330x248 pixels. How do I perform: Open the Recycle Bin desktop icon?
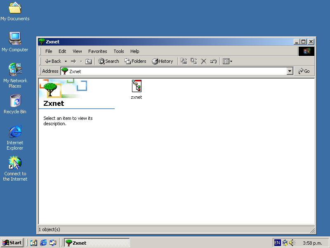coord(15,101)
